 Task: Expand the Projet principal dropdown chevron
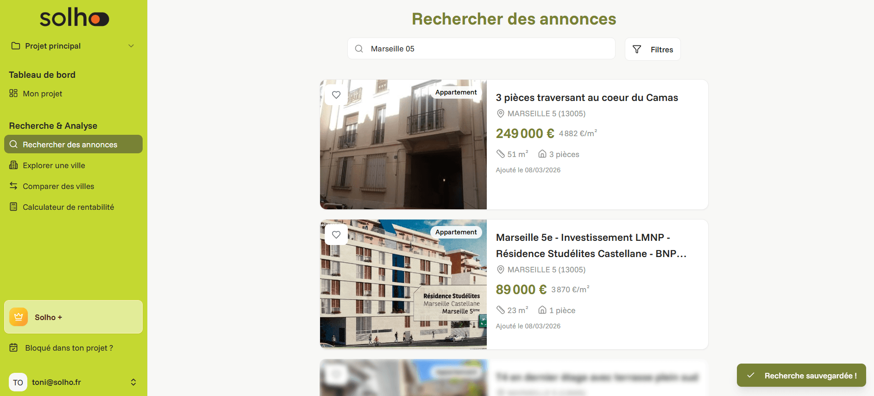click(x=131, y=46)
